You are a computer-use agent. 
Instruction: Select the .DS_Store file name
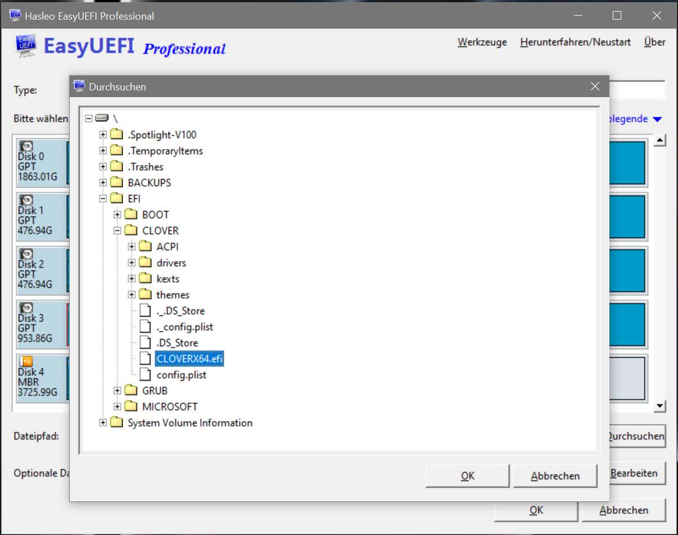(177, 342)
